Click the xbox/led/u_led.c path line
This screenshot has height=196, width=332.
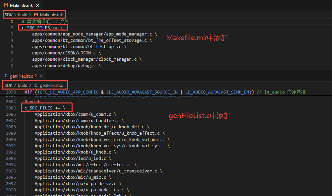pyautogui.click(x=73, y=159)
